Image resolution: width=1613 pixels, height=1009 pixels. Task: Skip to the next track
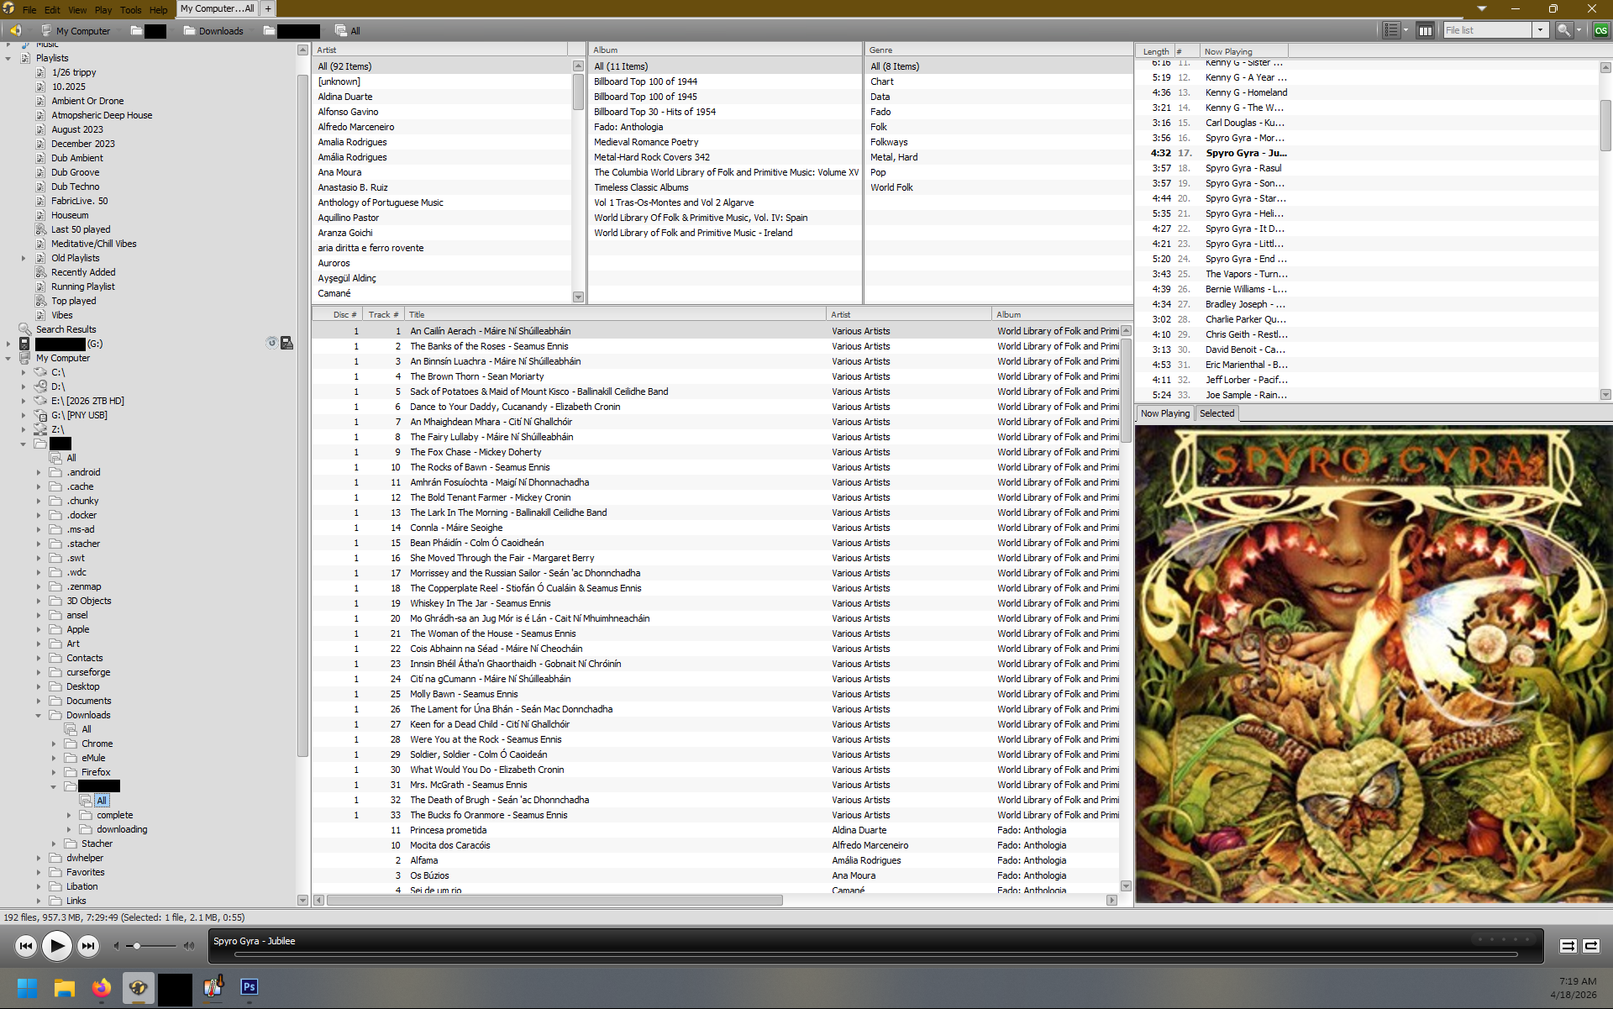pyautogui.click(x=87, y=946)
